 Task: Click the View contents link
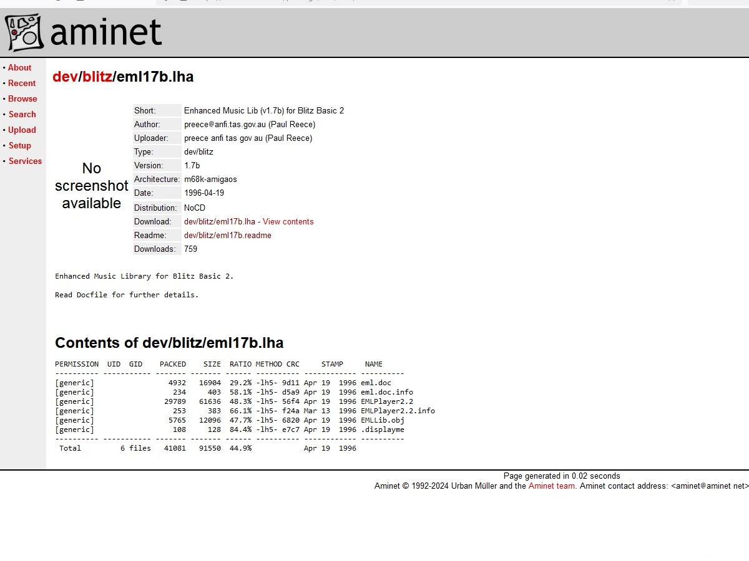tap(288, 221)
